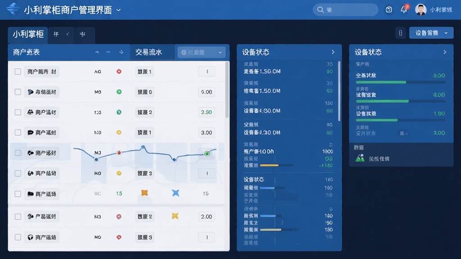Click the minus icon in 商户列表 header

click(x=108, y=52)
